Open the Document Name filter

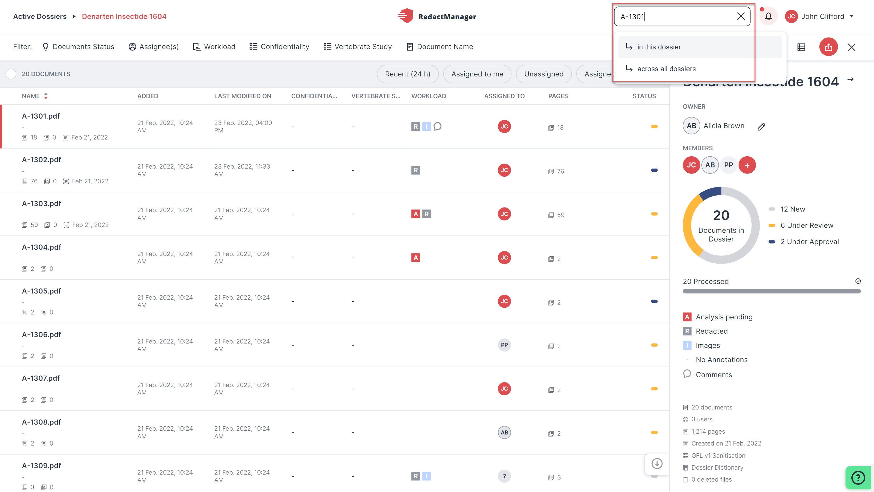coord(440,47)
